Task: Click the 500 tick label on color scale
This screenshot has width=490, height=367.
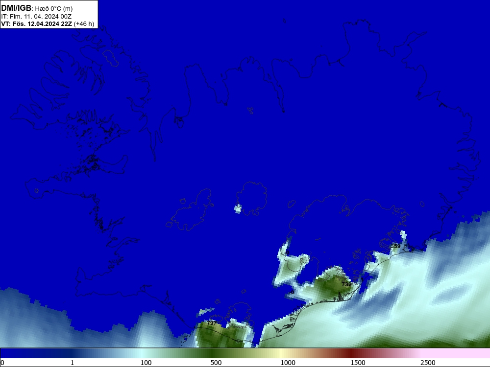Action: [x=216, y=363]
